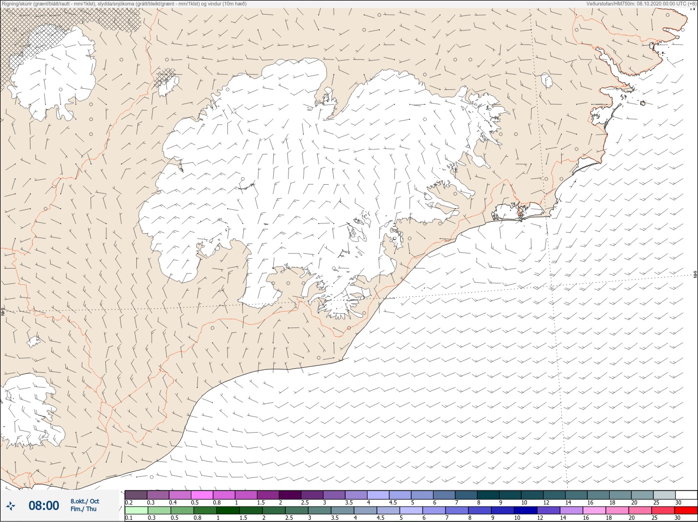Select top-row purple swatch between 2.5 and 3
Screen dimensions: 698x522
312,495
